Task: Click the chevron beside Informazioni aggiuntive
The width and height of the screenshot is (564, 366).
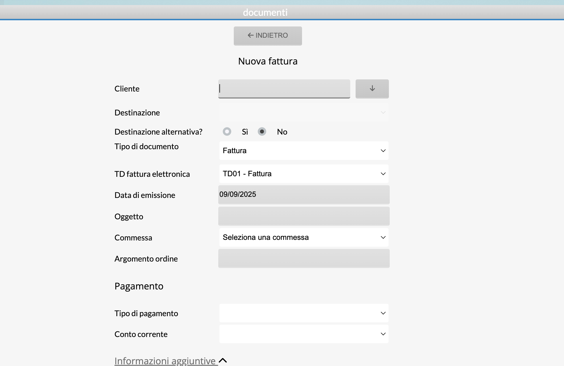Action: (223, 360)
